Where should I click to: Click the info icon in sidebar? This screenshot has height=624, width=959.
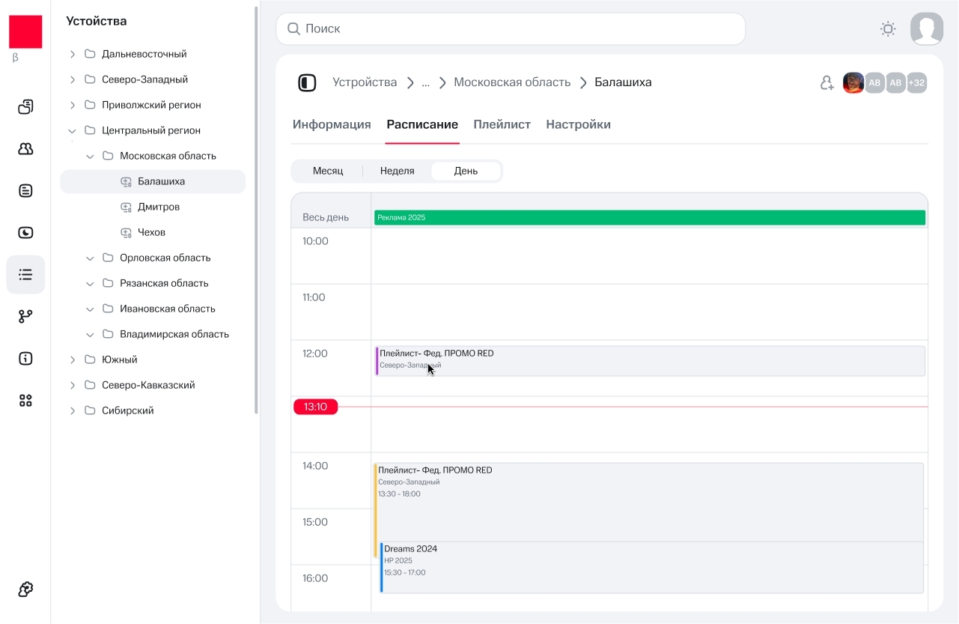click(25, 359)
